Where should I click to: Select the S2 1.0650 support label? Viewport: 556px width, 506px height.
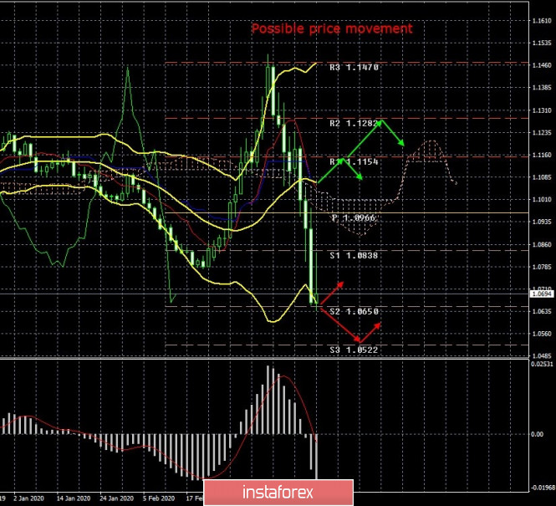tap(354, 312)
